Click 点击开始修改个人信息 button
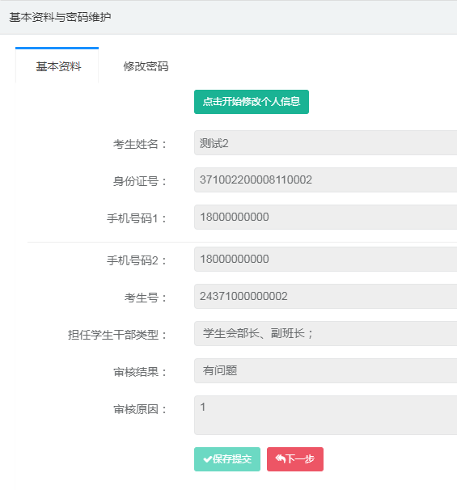This screenshot has width=457, height=490. (252, 102)
